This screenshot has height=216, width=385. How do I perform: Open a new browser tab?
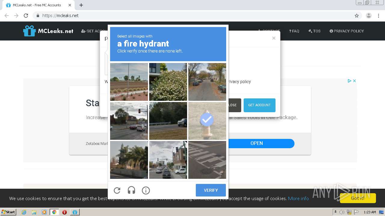pos(81,5)
